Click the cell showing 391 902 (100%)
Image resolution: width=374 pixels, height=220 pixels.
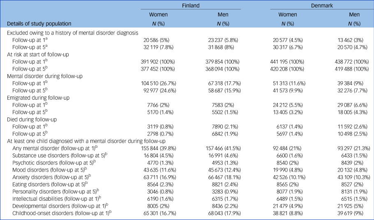click(158, 61)
